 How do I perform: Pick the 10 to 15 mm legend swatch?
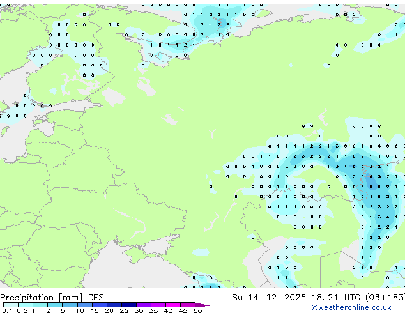point(85,305)
